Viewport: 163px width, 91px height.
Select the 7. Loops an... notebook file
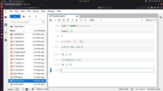tap(27, 63)
